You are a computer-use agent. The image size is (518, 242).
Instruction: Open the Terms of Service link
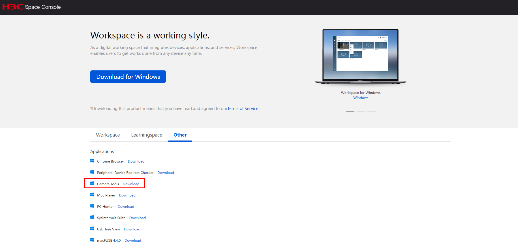point(243,109)
